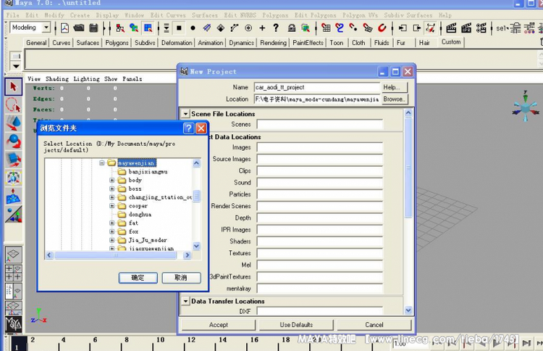This screenshot has height=351, width=543.
Task: Expand the body folder
Action: click(111, 180)
